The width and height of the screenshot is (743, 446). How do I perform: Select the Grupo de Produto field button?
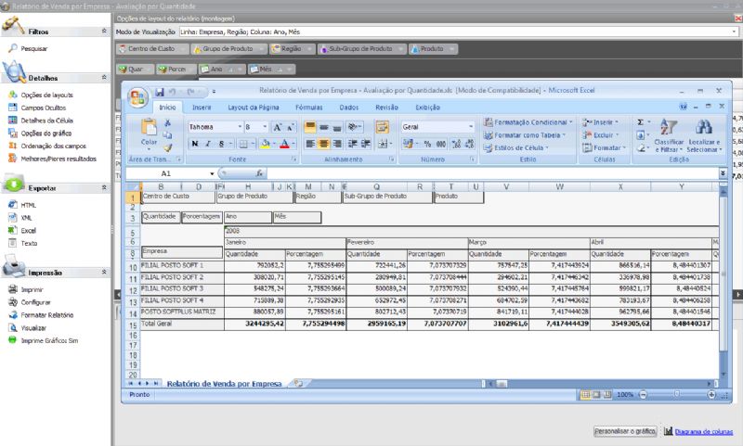[x=228, y=49]
